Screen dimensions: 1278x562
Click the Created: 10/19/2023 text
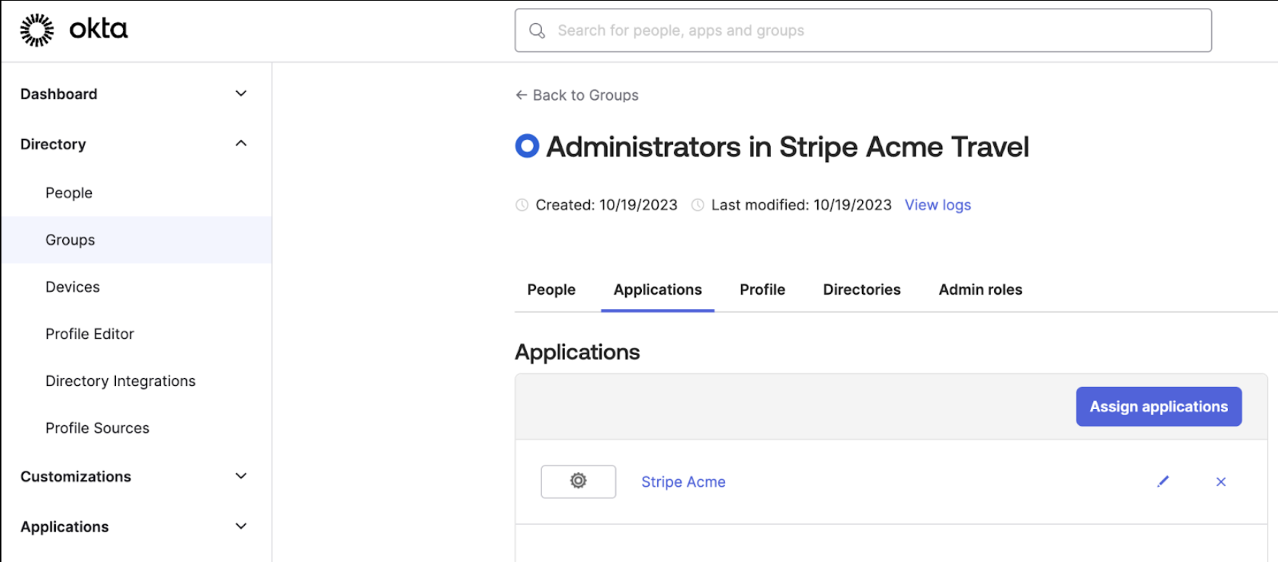(606, 205)
